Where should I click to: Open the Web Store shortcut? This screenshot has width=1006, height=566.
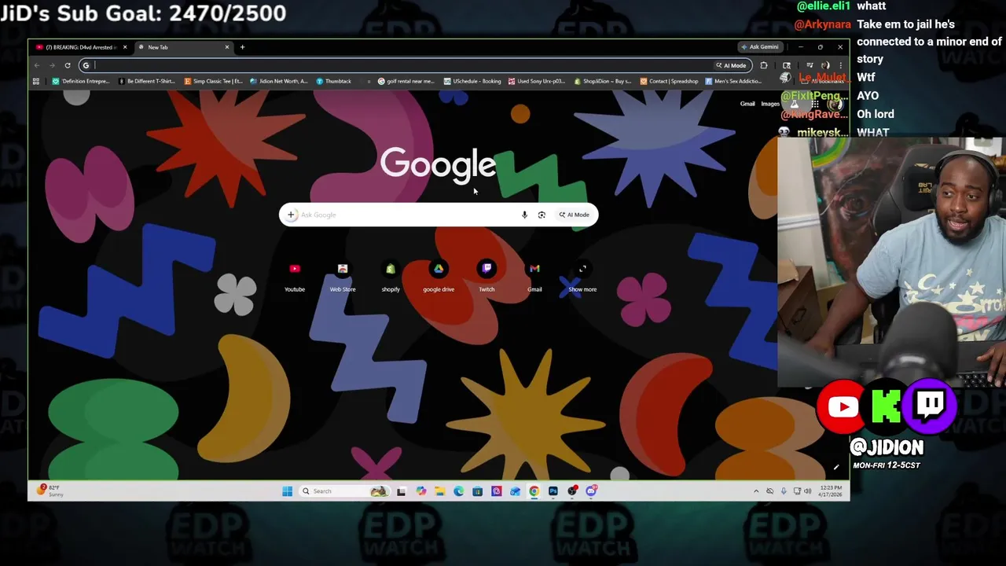click(343, 277)
